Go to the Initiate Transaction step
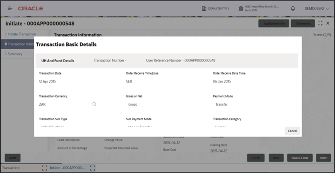Image resolution: width=335 pixels, height=173 pixels. 22,34
